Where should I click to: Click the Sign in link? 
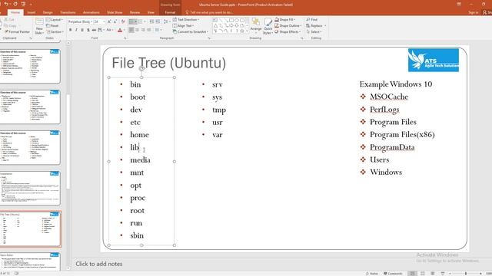(x=474, y=12)
